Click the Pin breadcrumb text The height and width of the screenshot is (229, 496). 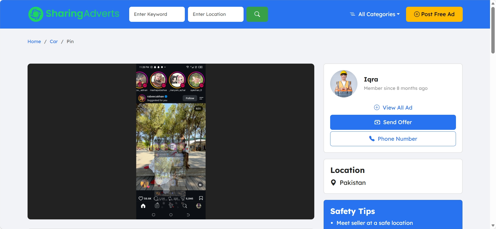70,42
